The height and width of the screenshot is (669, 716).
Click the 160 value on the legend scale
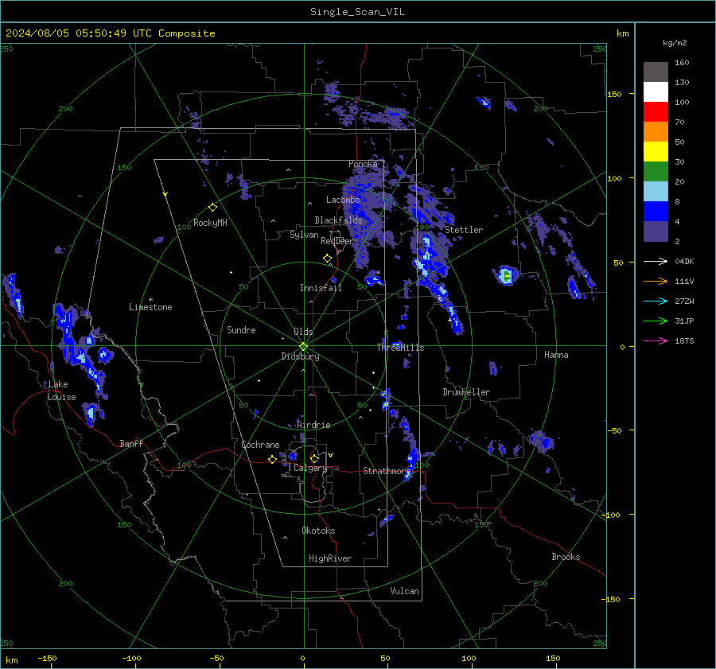(x=682, y=63)
